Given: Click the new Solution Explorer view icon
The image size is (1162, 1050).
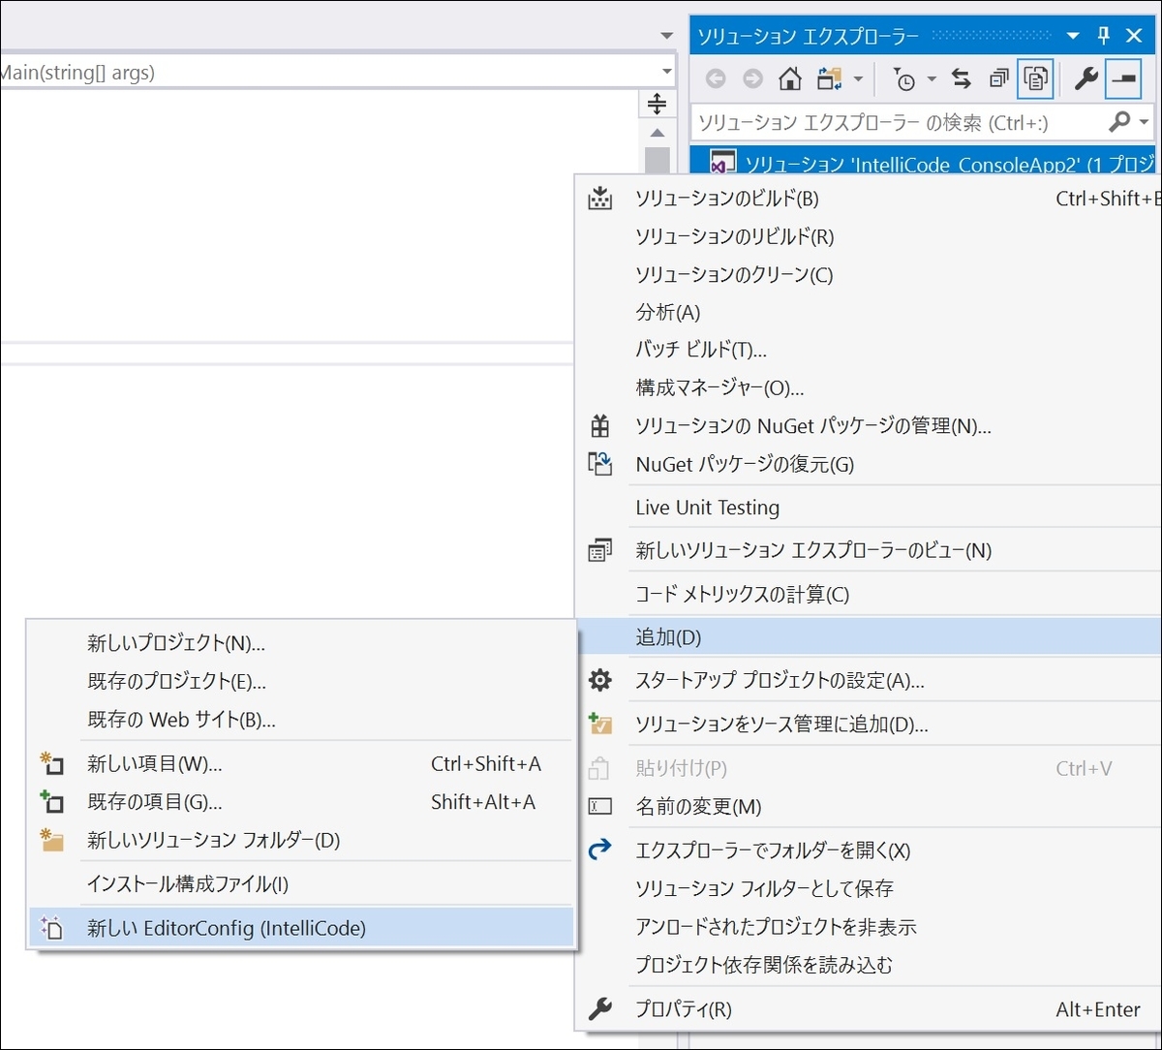Looking at the screenshot, I should 600,550.
